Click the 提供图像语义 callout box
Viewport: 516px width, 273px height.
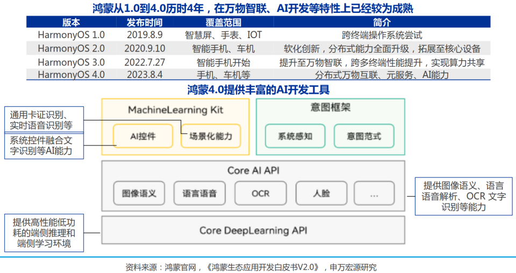coord(464,196)
